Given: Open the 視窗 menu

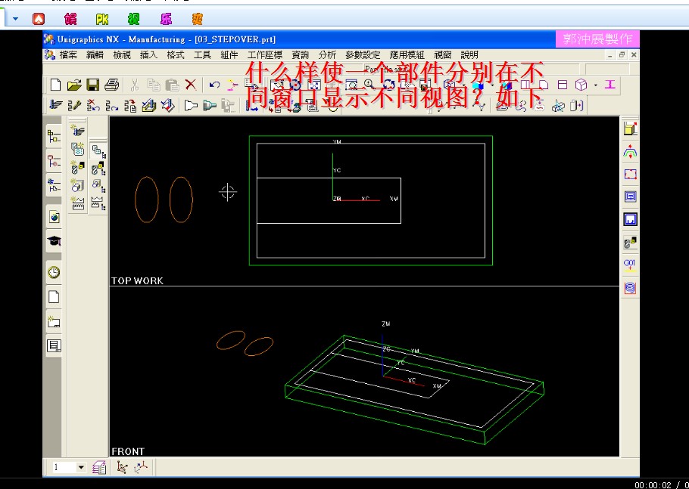Looking at the screenshot, I should (x=443, y=55).
